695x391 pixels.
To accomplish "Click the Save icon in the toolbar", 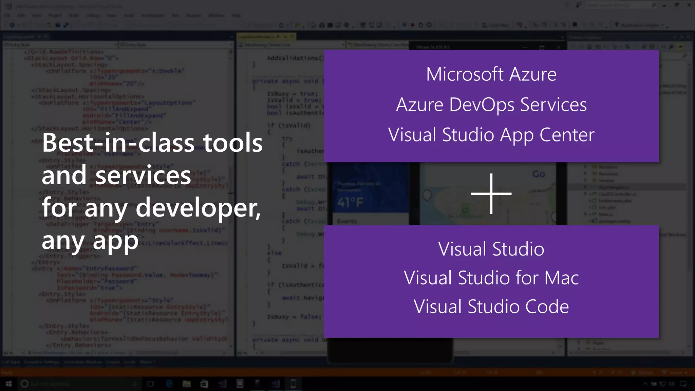I will 58,25.
